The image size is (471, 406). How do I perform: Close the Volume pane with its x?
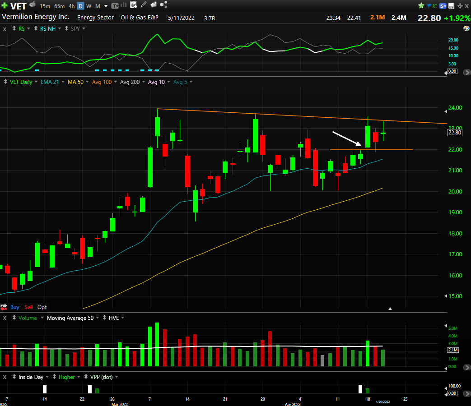coord(5,318)
